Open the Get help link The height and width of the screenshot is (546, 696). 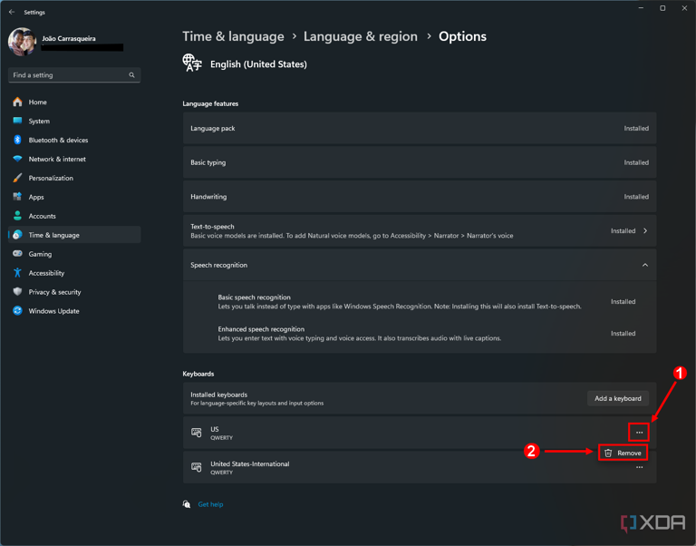pyautogui.click(x=210, y=504)
